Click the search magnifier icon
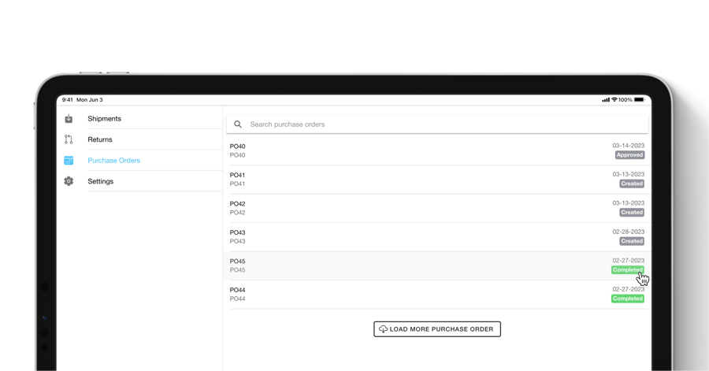The height and width of the screenshot is (371, 709). point(238,124)
